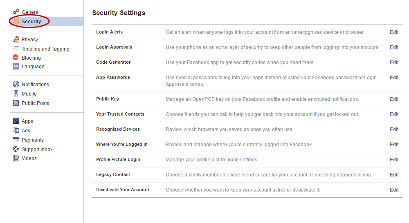Edit the Code Generator option
409x223 pixels.
[394, 62]
